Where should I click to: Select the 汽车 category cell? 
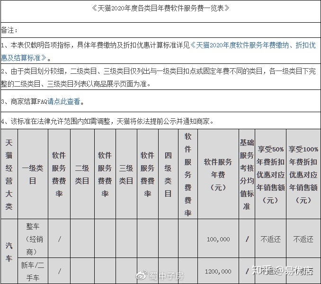point(9,252)
